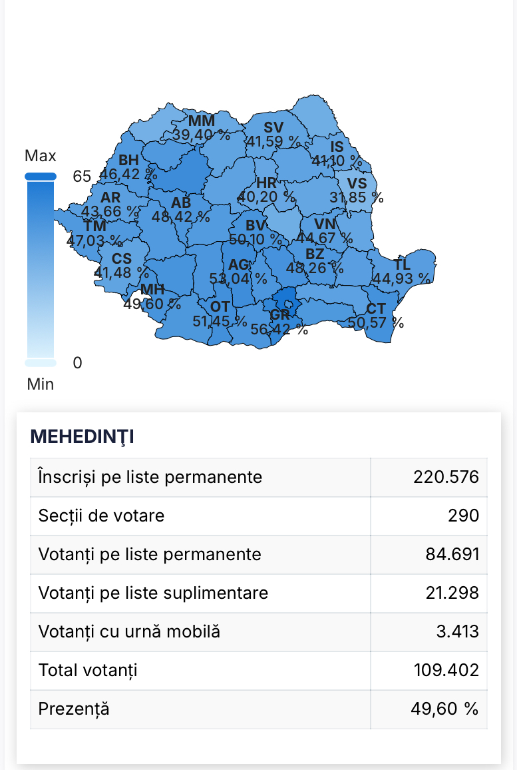Click the Max handle of the legend slider

41,177
